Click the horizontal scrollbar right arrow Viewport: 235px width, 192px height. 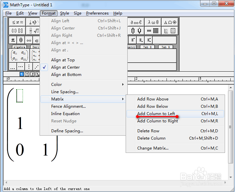(x=225, y=183)
